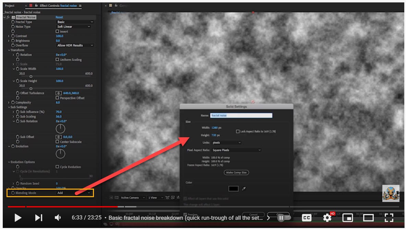The height and width of the screenshot is (229, 406).
Task: Click the Make Comp Size button
Action: point(236,172)
